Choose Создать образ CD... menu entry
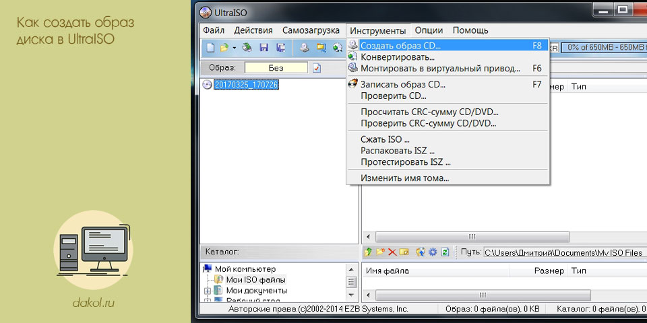The width and height of the screenshot is (647, 323). click(448, 46)
